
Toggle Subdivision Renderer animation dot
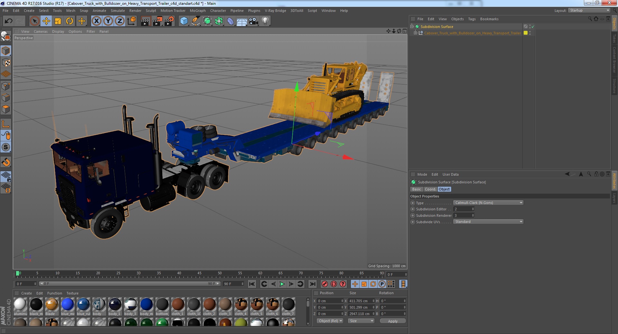click(413, 215)
